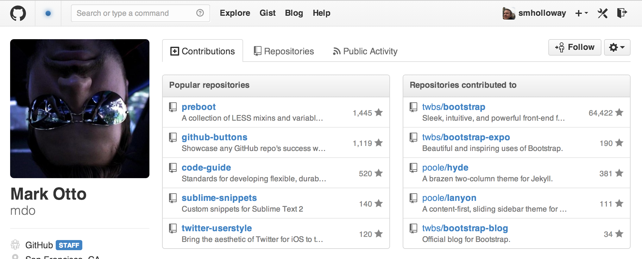The height and width of the screenshot is (259, 642).
Task: Click the repo book icon beside poole/hyde
Action: coord(413,168)
